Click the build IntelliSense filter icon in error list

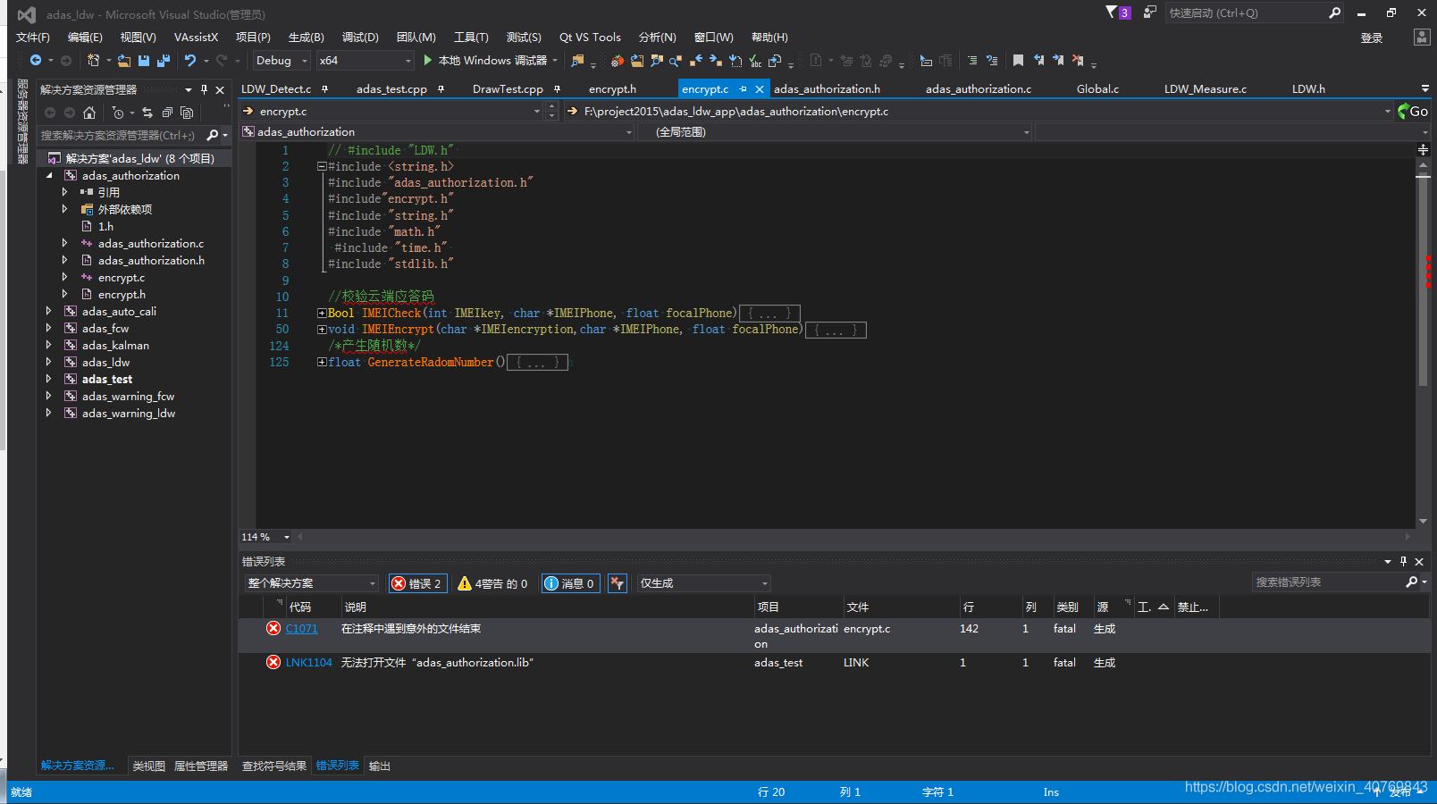(617, 583)
